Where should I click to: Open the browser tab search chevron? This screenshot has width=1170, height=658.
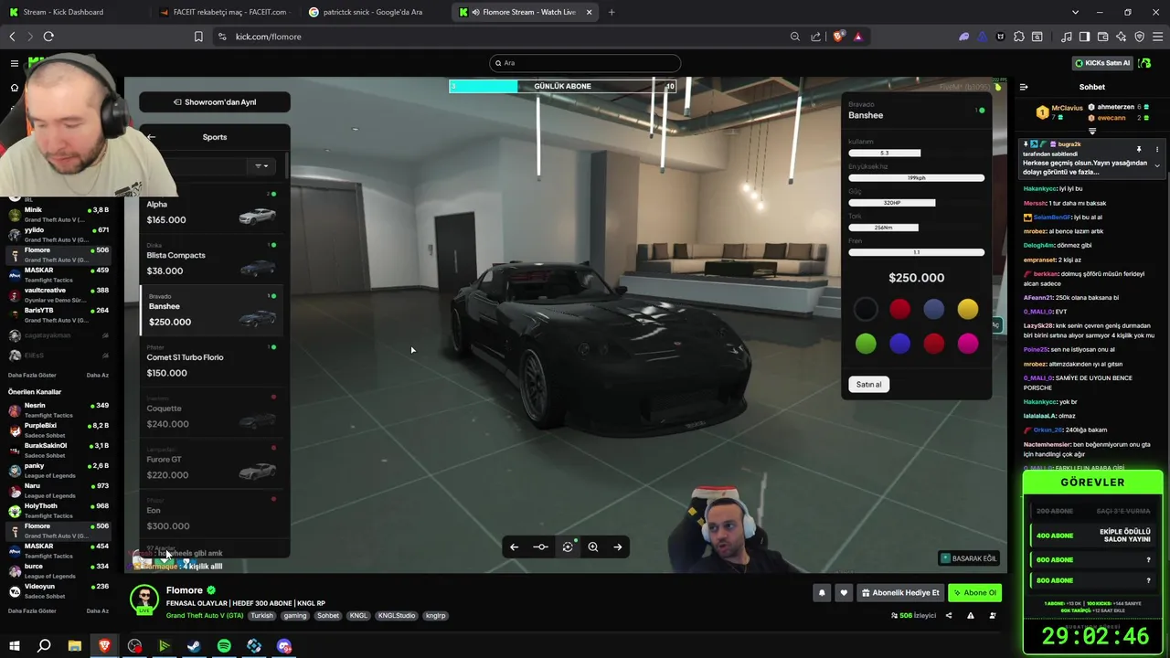coord(1075,12)
